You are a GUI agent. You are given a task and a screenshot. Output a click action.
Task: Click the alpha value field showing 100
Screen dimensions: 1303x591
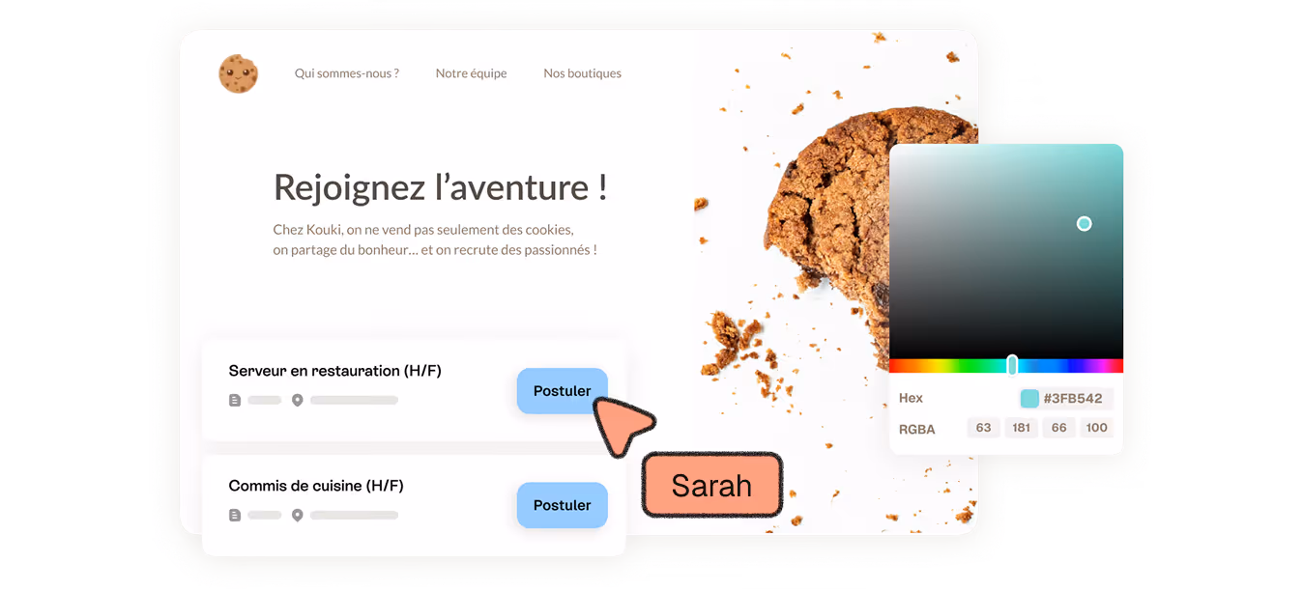(1096, 427)
